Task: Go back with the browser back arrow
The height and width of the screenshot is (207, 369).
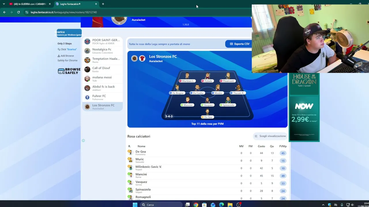Action: [x=4, y=12]
